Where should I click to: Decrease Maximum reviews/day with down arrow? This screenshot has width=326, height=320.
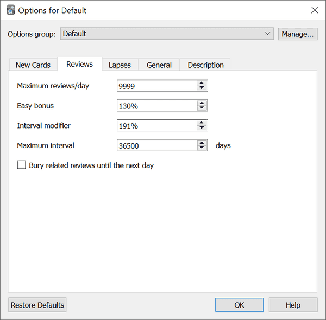tap(202, 88)
